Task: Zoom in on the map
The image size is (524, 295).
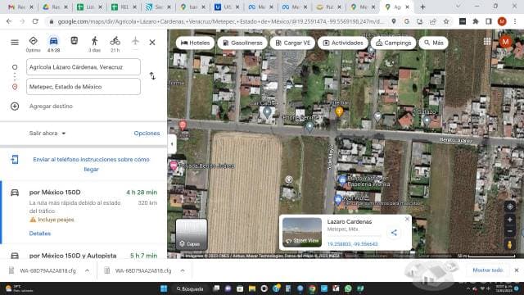Action: [510, 220]
